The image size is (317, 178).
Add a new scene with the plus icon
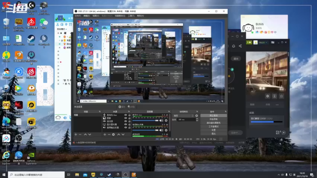point(76,134)
